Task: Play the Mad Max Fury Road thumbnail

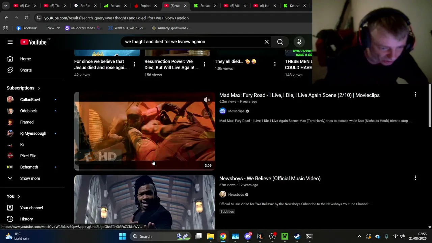Action: (144, 131)
